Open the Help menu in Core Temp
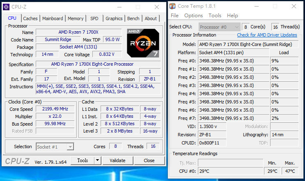The width and height of the screenshot is (305, 181). (x=232, y=16)
